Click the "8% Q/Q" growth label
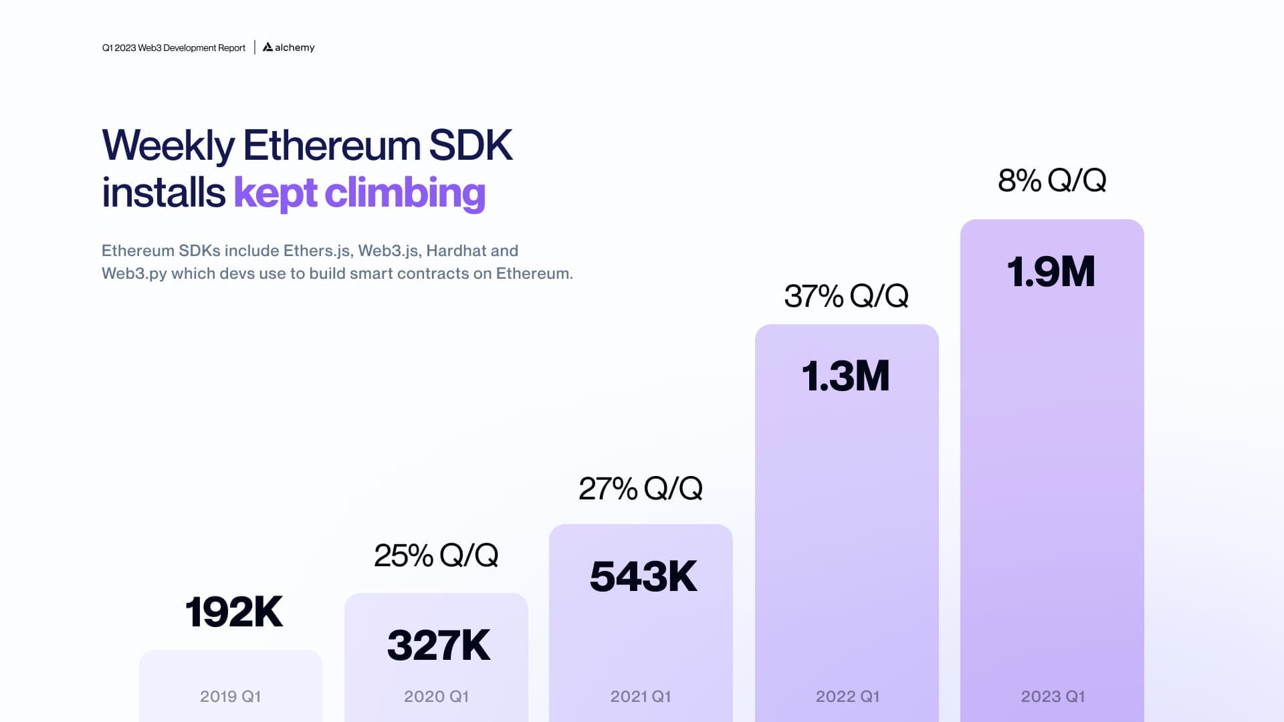 click(1052, 180)
